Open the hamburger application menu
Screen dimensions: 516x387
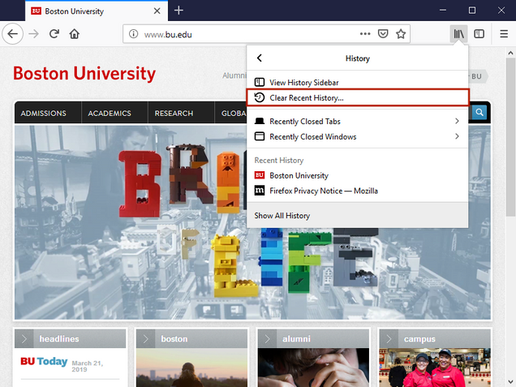pos(503,34)
